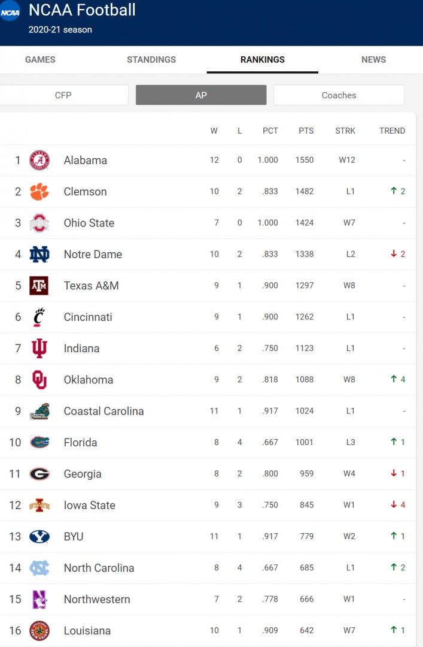Open the Cincinnati team link

tap(88, 318)
